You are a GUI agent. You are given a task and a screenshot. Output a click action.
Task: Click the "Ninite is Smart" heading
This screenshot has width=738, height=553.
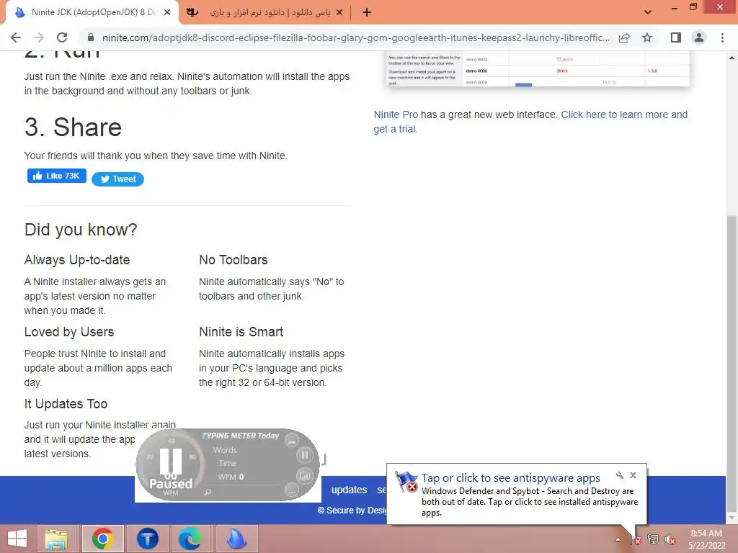(241, 332)
